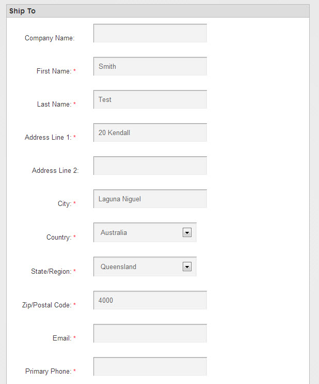This screenshot has width=319, height=384.
Task: Click the Zip/Postal Code label text
Action: pos(46,305)
